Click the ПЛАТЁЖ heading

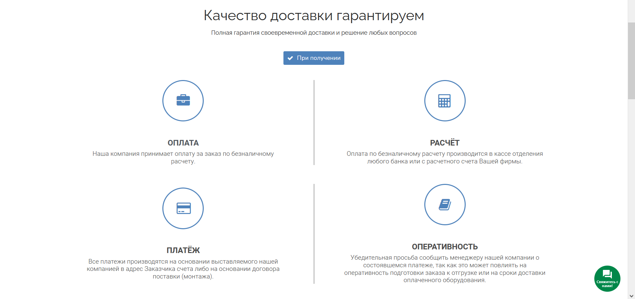183,250
